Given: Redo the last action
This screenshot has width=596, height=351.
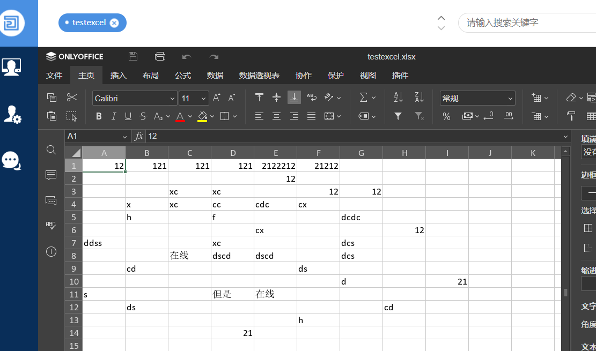Looking at the screenshot, I should [x=214, y=57].
